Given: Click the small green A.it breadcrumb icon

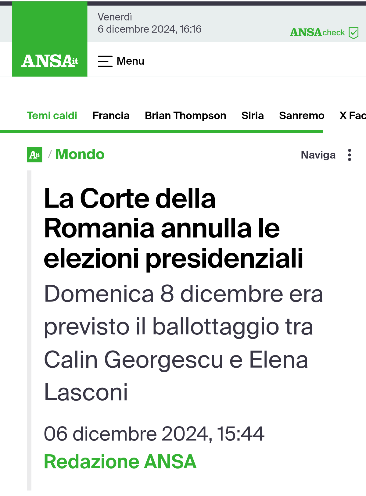Looking at the screenshot, I should (34, 155).
